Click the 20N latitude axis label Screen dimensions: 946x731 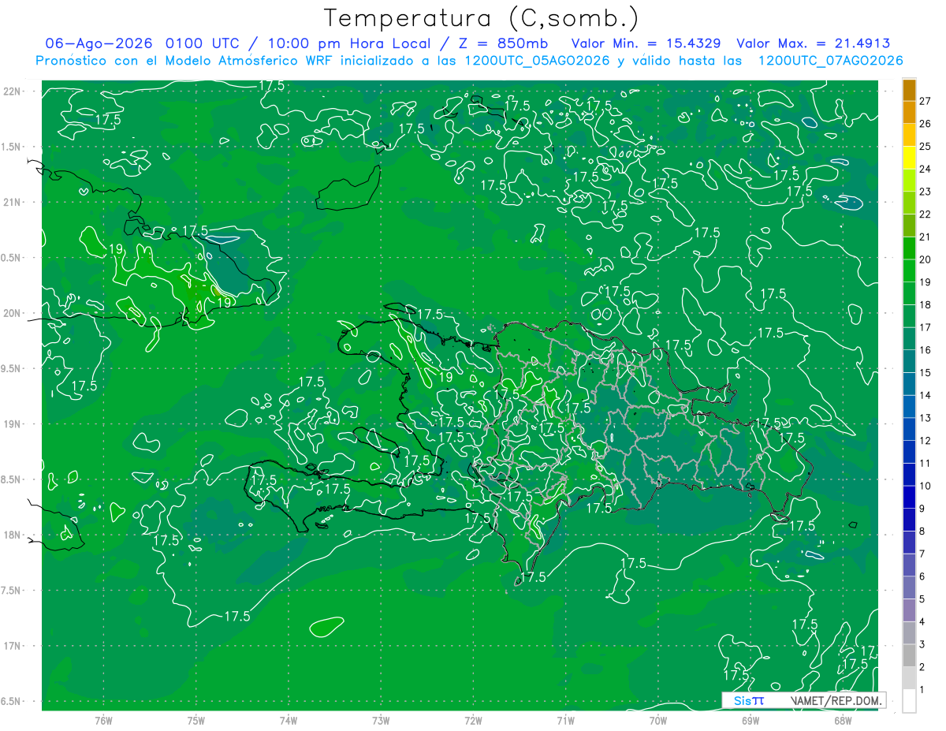[x=12, y=313]
